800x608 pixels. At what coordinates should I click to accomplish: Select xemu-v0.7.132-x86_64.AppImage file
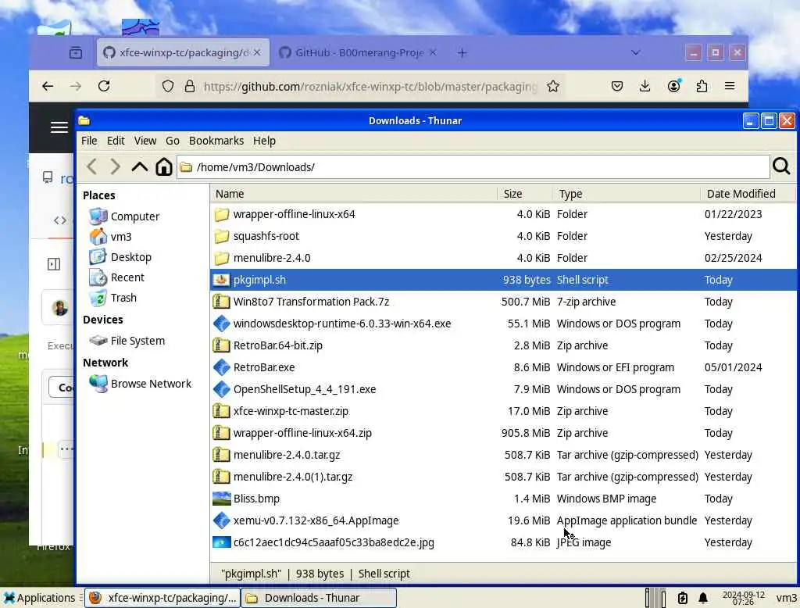click(x=503, y=520)
